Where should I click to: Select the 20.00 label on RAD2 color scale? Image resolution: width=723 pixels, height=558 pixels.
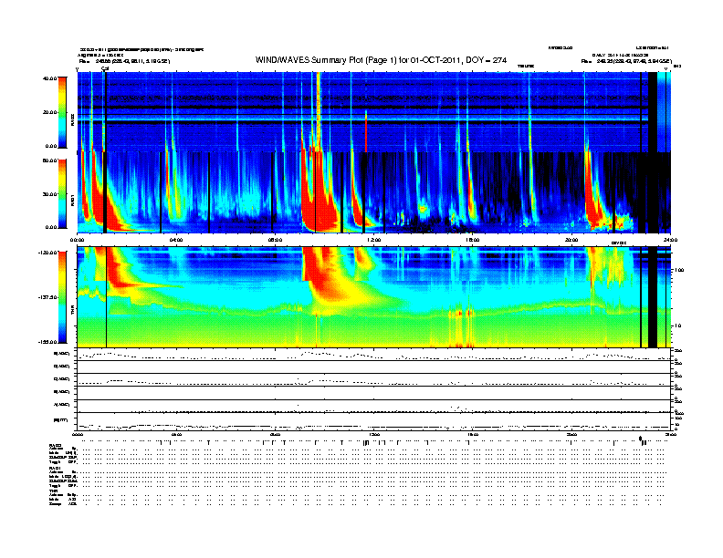coord(50,112)
